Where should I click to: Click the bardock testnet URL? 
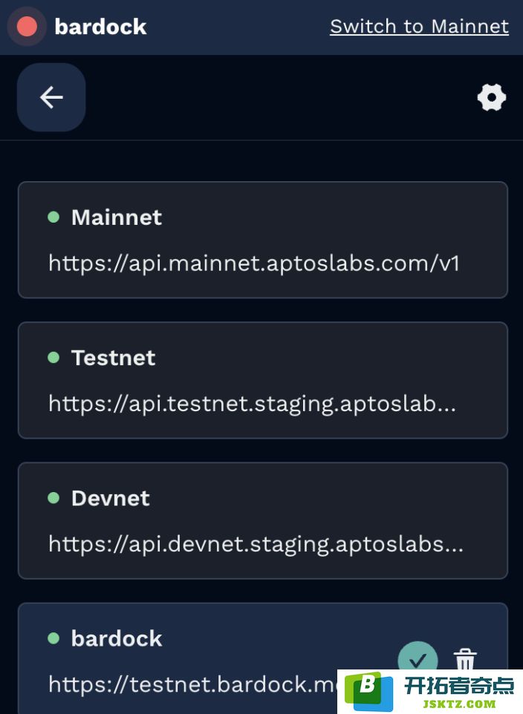(193, 684)
